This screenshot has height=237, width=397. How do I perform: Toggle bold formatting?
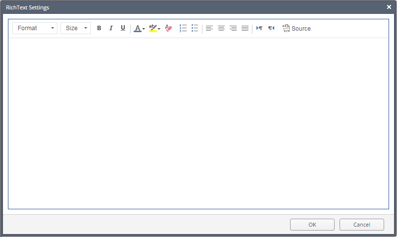click(x=99, y=28)
